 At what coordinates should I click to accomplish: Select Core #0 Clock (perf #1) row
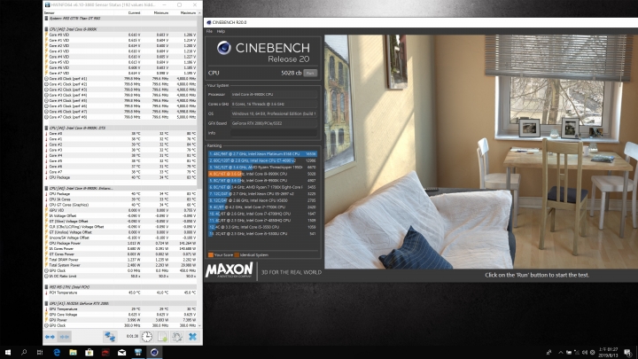(120, 79)
